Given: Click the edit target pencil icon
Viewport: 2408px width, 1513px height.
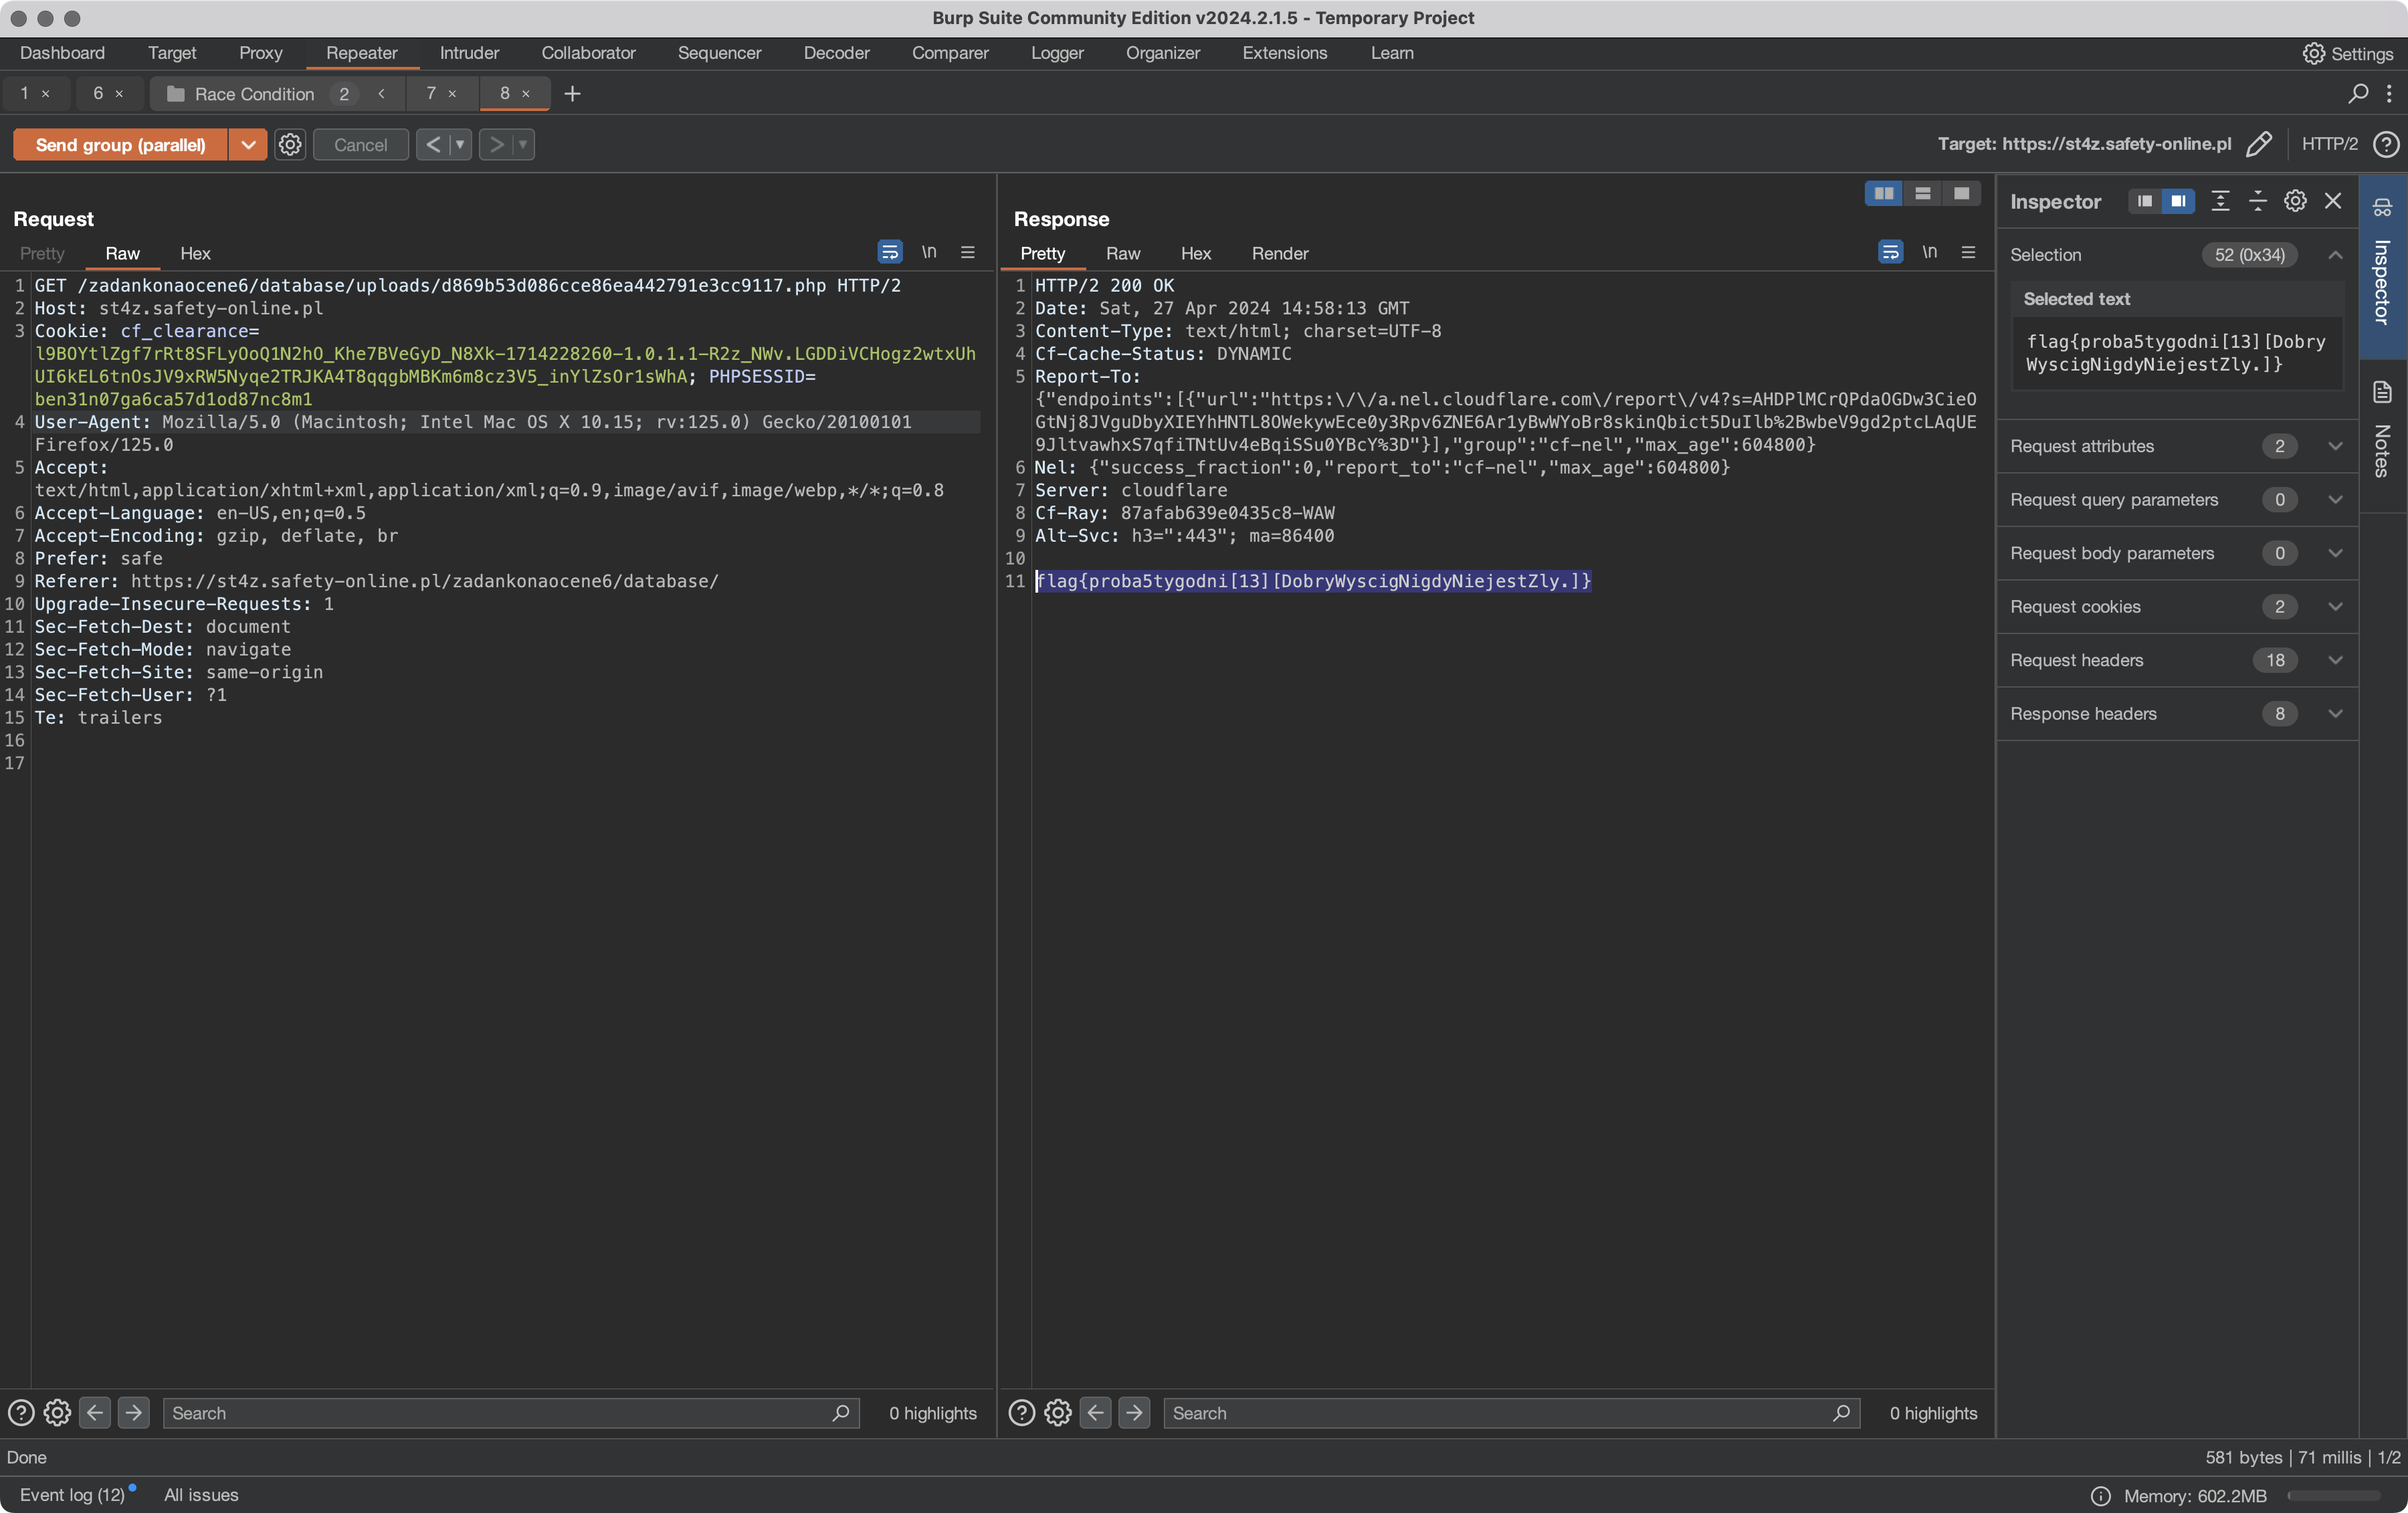Looking at the screenshot, I should pos(2258,145).
